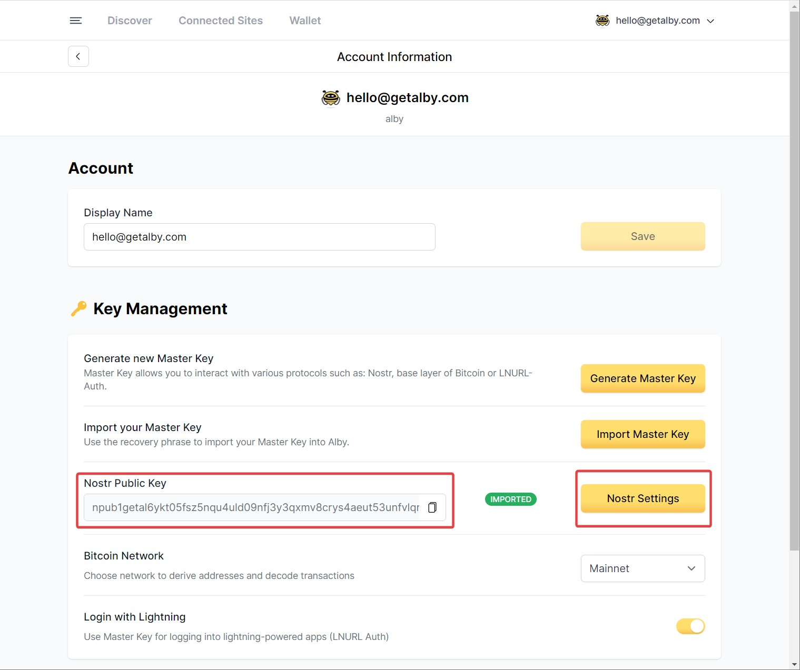
Task: Click the Generate Master Key button
Action: pos(643,378)
